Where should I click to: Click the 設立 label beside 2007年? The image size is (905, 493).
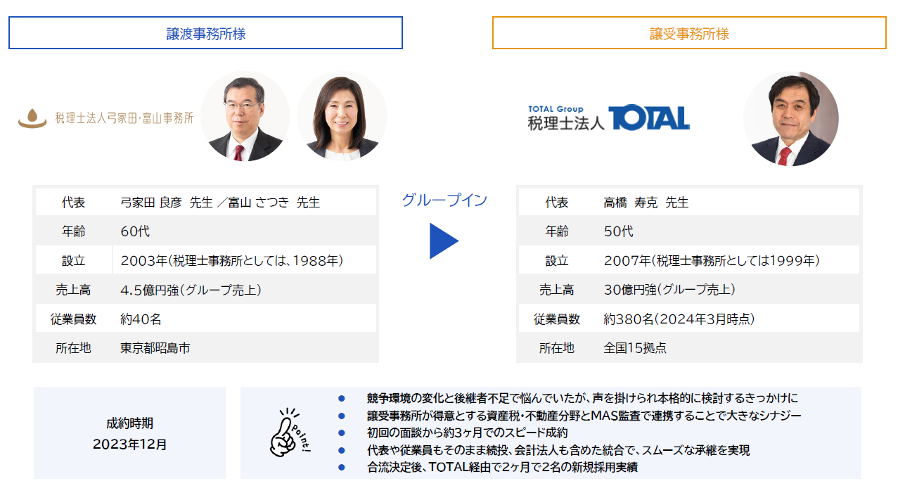(557, 261)
